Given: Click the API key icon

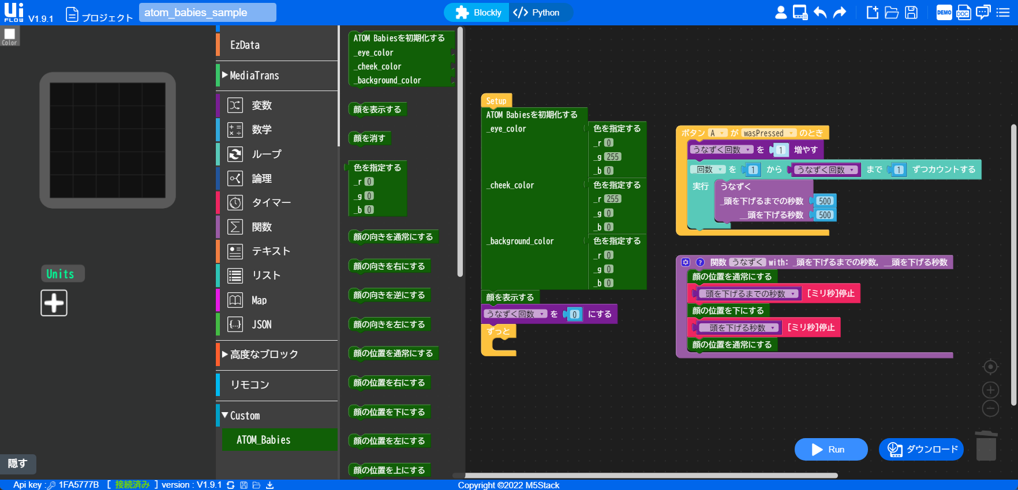Looking at the screenshot, I should coord(51,485).
